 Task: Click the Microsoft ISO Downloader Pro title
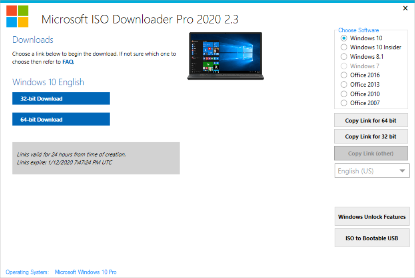point(140,19)
